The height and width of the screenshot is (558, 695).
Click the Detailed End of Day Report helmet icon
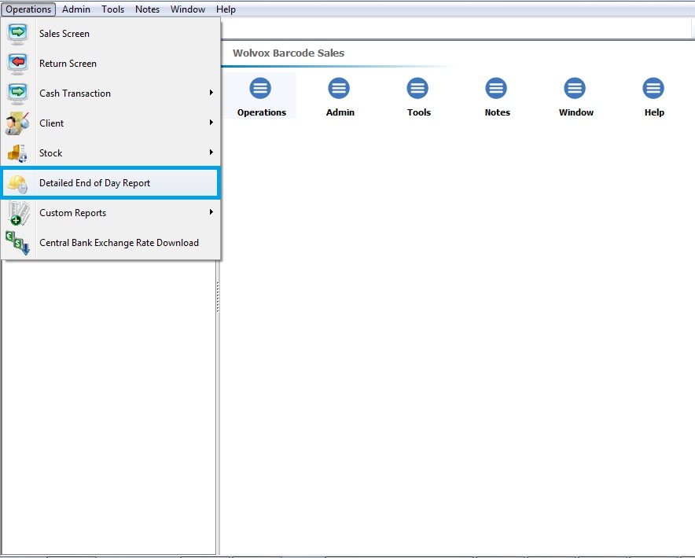tap(18, 183)
